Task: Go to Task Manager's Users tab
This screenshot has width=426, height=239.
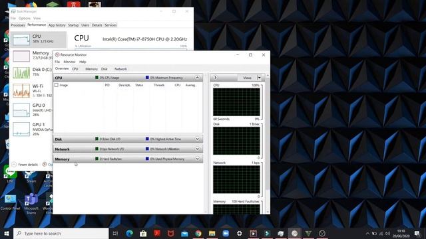Action: [85, 25]
